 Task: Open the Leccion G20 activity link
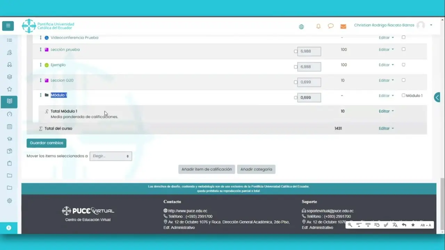(62, 80)
